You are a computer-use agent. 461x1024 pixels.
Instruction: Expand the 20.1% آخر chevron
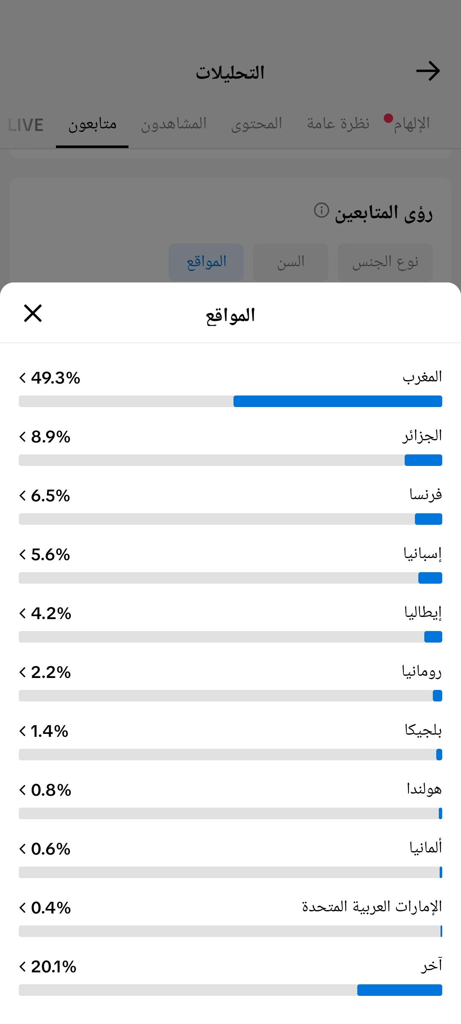(23, 966)
